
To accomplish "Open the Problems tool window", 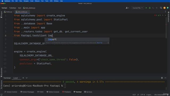I will point(66,92).
